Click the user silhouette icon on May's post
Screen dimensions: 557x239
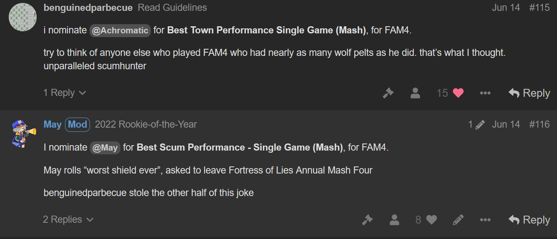394,220
